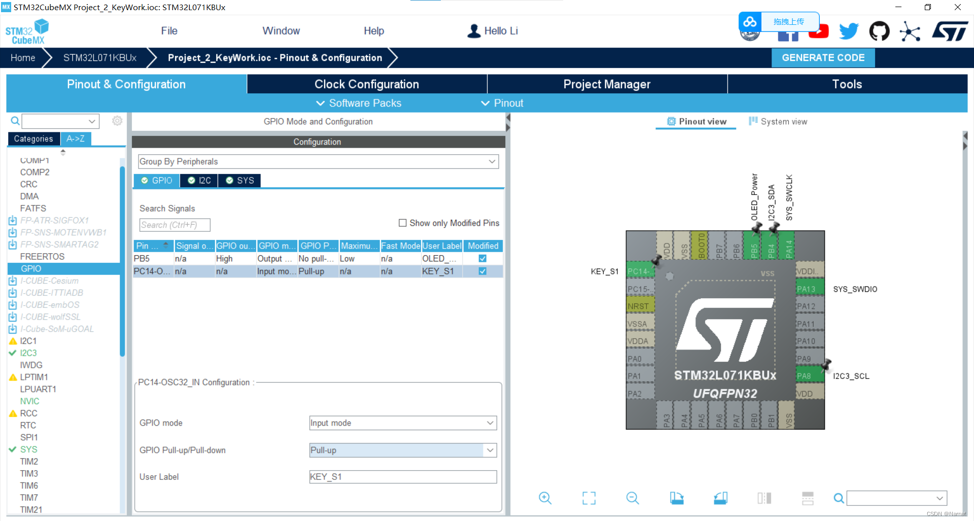The image size is (974, 521).
Task: Expand the Software Packs menu
Action: 359,103
